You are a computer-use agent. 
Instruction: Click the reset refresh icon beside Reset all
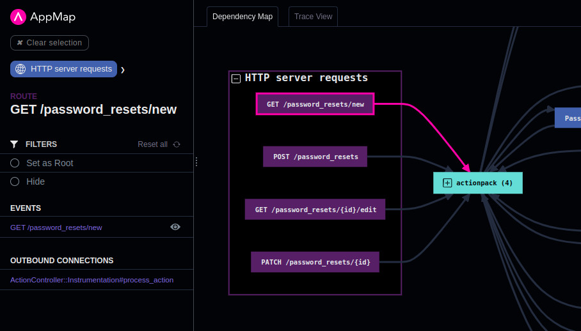pyautogui.click(x=177, y=144)
